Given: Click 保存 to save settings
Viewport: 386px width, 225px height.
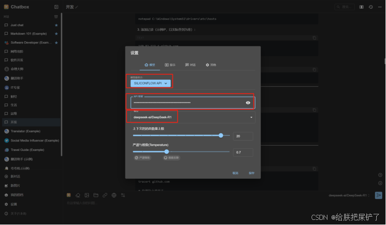Looking at the screenshot, I should click(251, 173).
